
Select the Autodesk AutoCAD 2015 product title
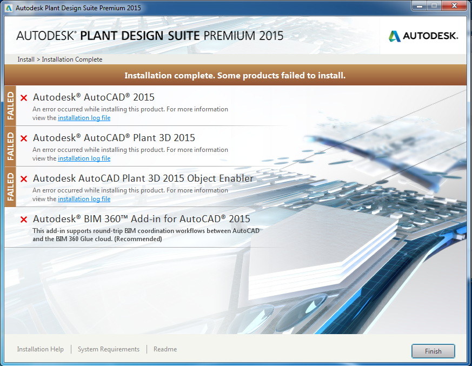pyautogui.click(x=94, y=97)
